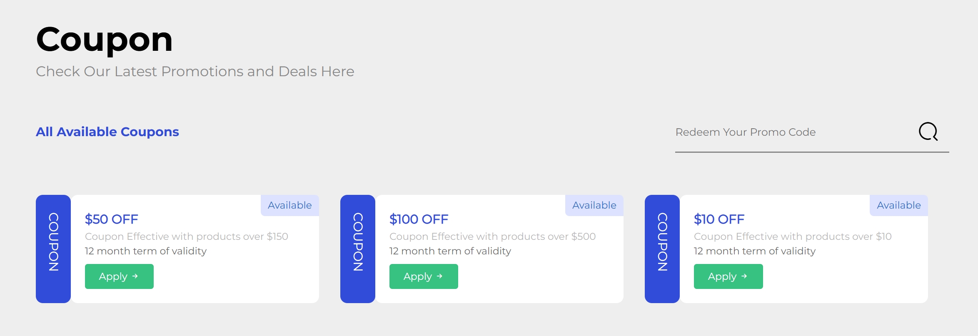Apply the $10 OFF coupon
This screenshot has height=336, width=978.
(728, 276)
